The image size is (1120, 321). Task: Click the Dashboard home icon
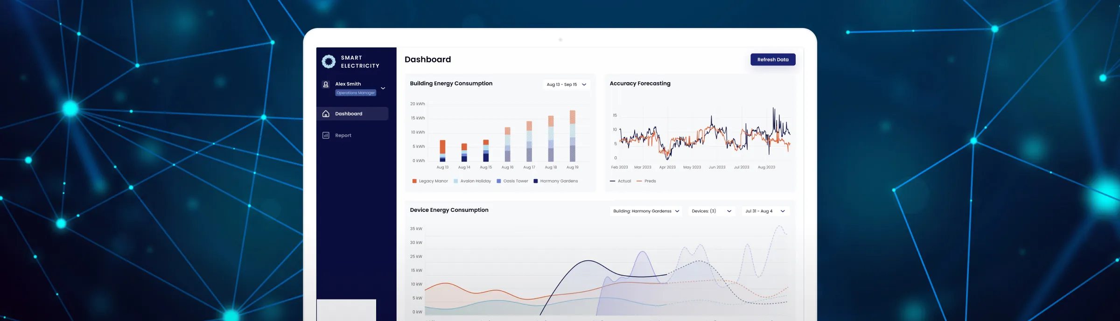pyautogui.click(x=326, y=114)
